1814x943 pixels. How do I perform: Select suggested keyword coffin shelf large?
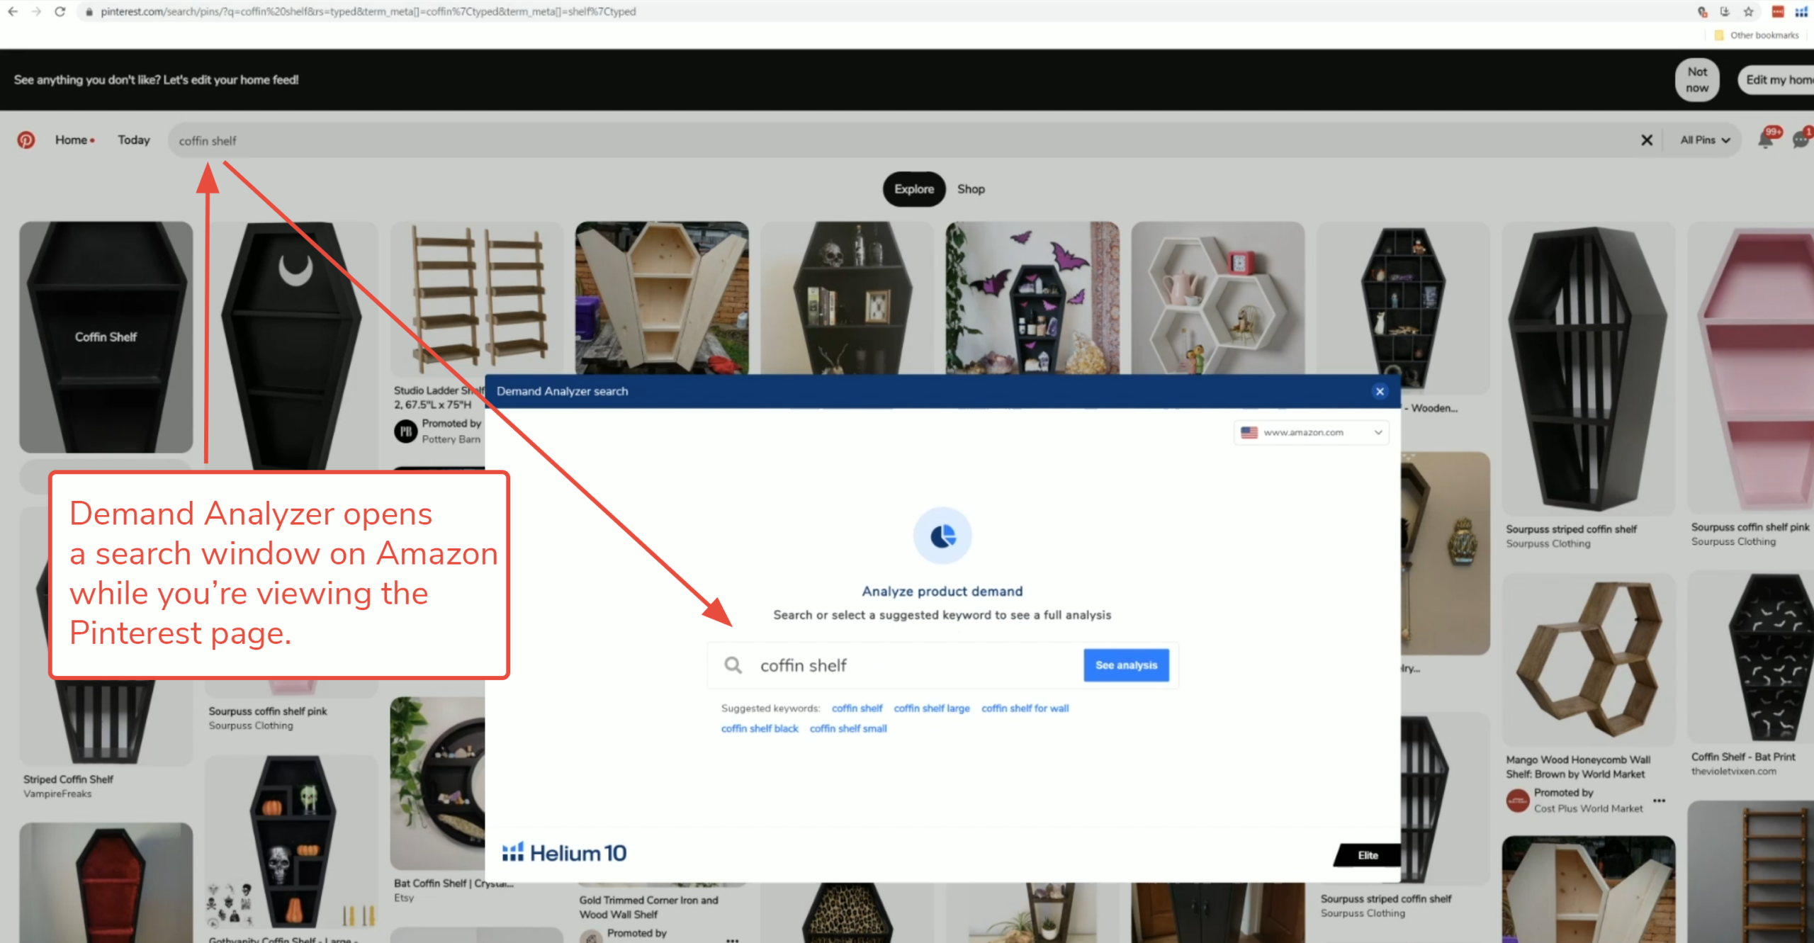tap(931, 708)
